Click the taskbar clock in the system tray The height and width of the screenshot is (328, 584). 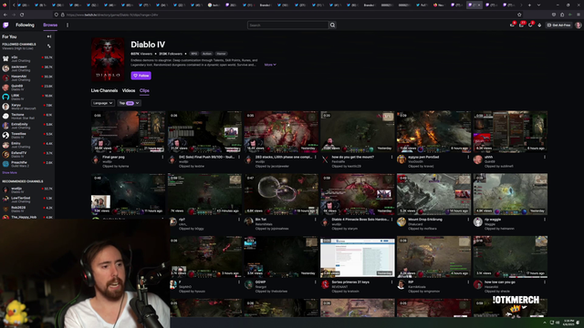[568, 323]
